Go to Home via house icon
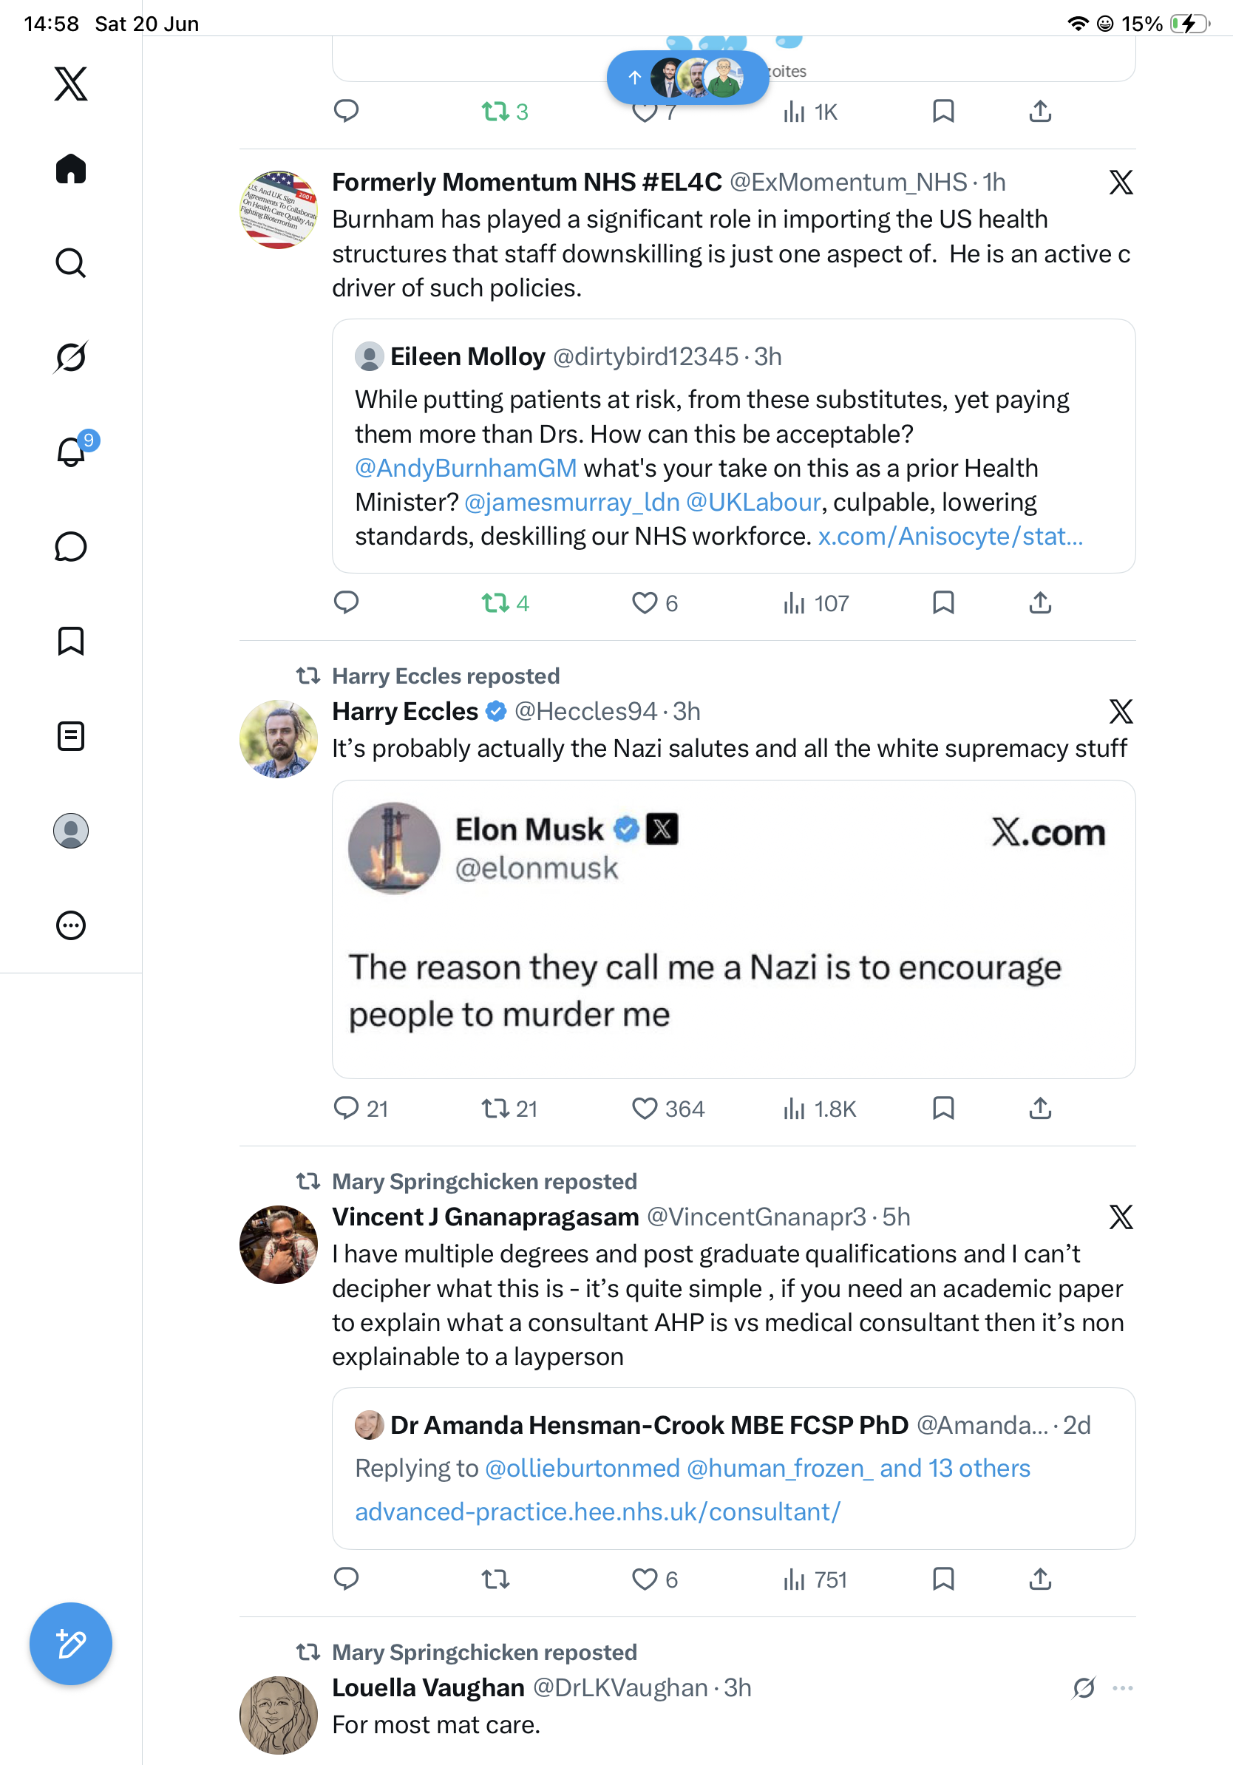This screenshot has height=1765, width=1233. coord(71,169)
